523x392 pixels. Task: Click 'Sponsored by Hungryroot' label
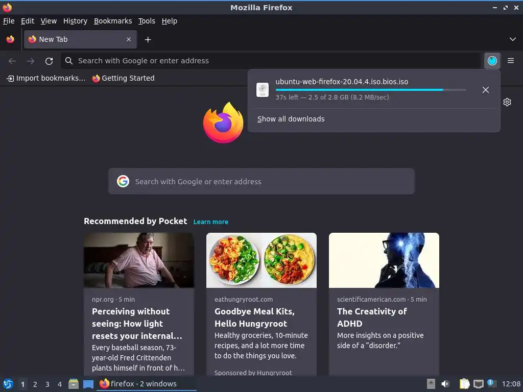point(253,373)
